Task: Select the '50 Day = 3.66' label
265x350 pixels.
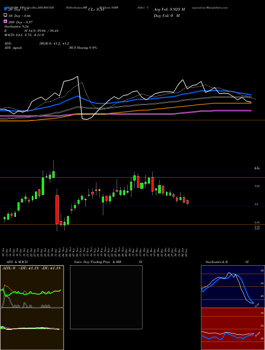Action: pyautogui.click(x=20, y=16)
